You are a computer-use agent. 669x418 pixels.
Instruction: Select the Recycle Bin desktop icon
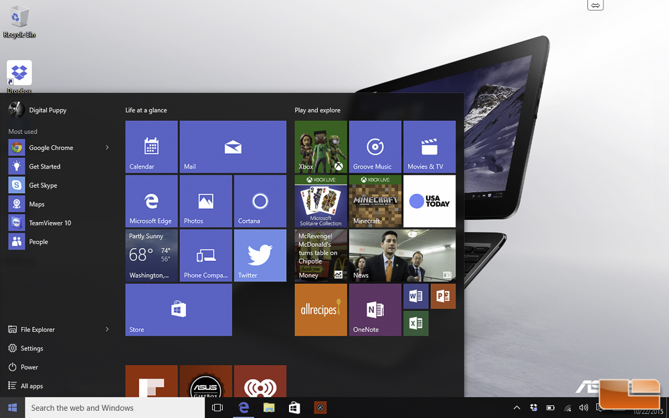tap(19, 22)
